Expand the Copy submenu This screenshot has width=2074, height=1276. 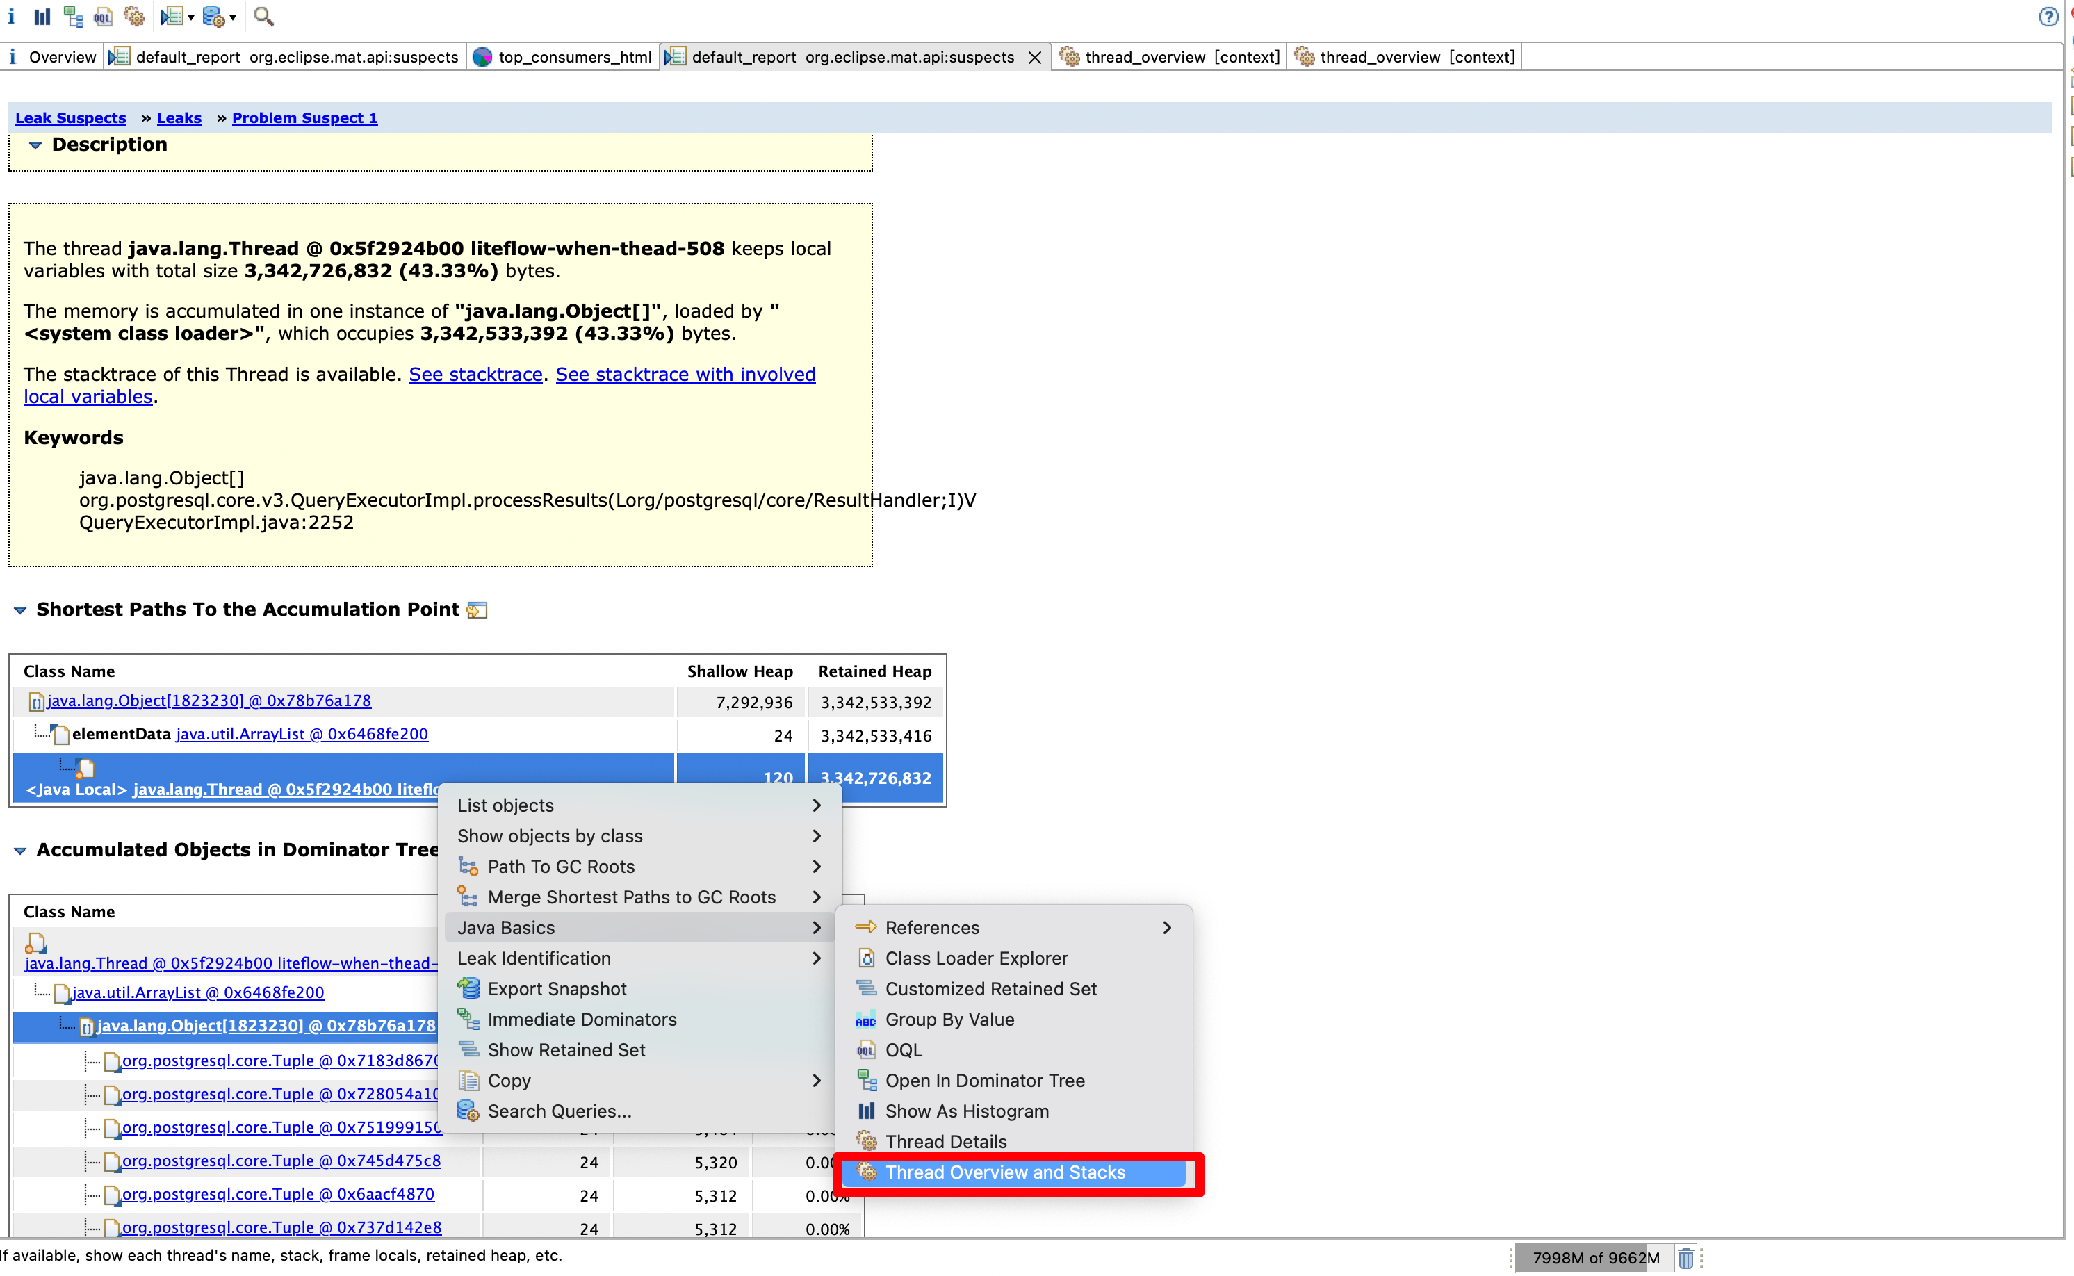pyautogui.click(x=639, y=1081)
